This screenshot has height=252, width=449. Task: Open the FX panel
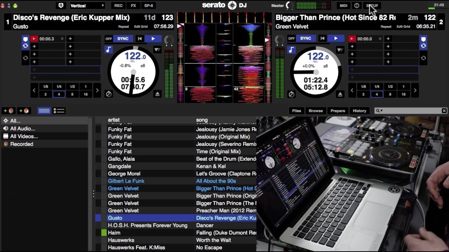[x=133, y=6]
